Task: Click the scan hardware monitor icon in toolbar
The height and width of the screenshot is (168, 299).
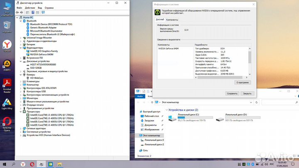Action: coord(43,12)
